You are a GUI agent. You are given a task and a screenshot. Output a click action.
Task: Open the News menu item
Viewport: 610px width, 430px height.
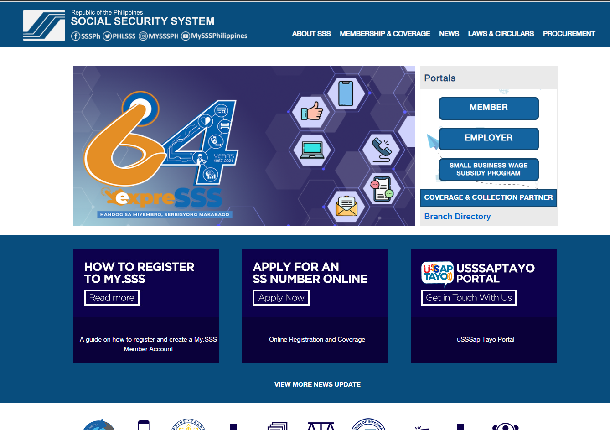click(x=449, y=34)
